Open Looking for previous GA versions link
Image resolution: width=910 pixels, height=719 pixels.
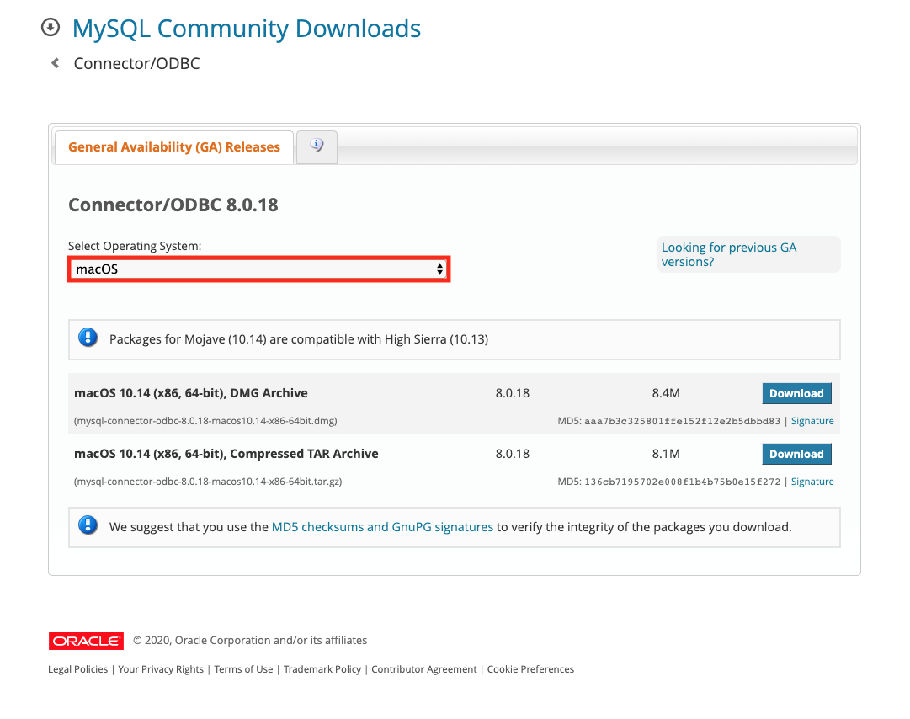point(729,254)
